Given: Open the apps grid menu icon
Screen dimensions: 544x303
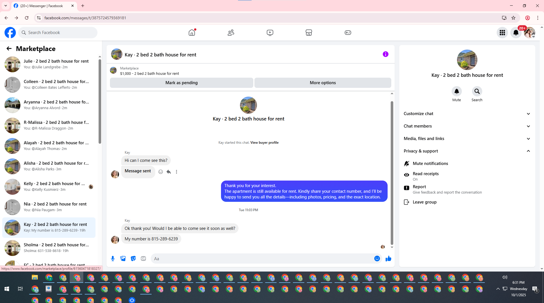Looking at the screenshot, I should pyautogui.click(x=502, y=33).
